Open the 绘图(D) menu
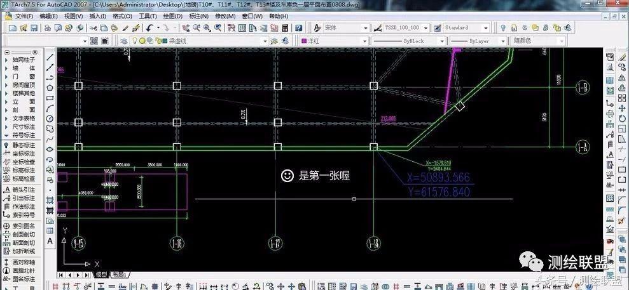 [x=174, y=16]
